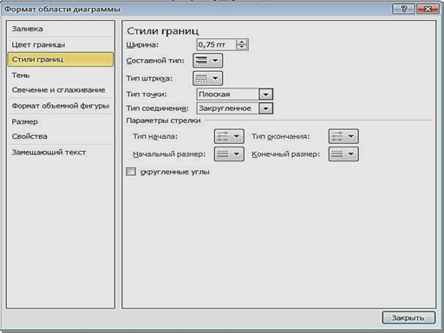Screen dimensions: 444x333
Task: Click the Закрыть button
Action: (x=408, y=317)
